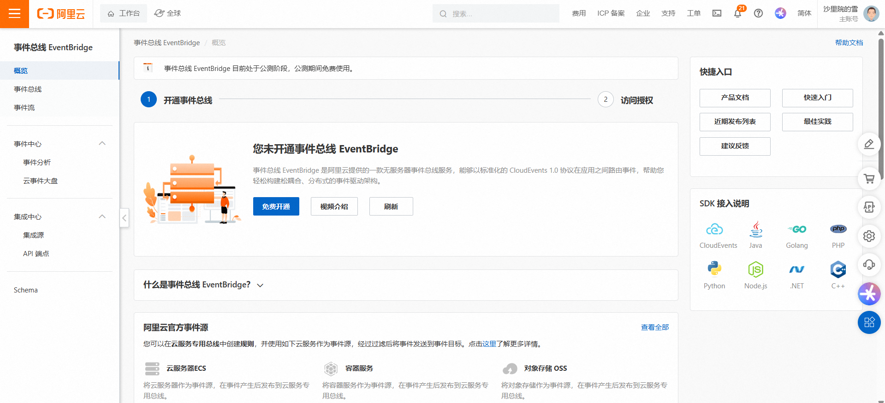Screen dimensions: 885x403
Task: Open the user avatar account menu
Action: coord(871,14)
